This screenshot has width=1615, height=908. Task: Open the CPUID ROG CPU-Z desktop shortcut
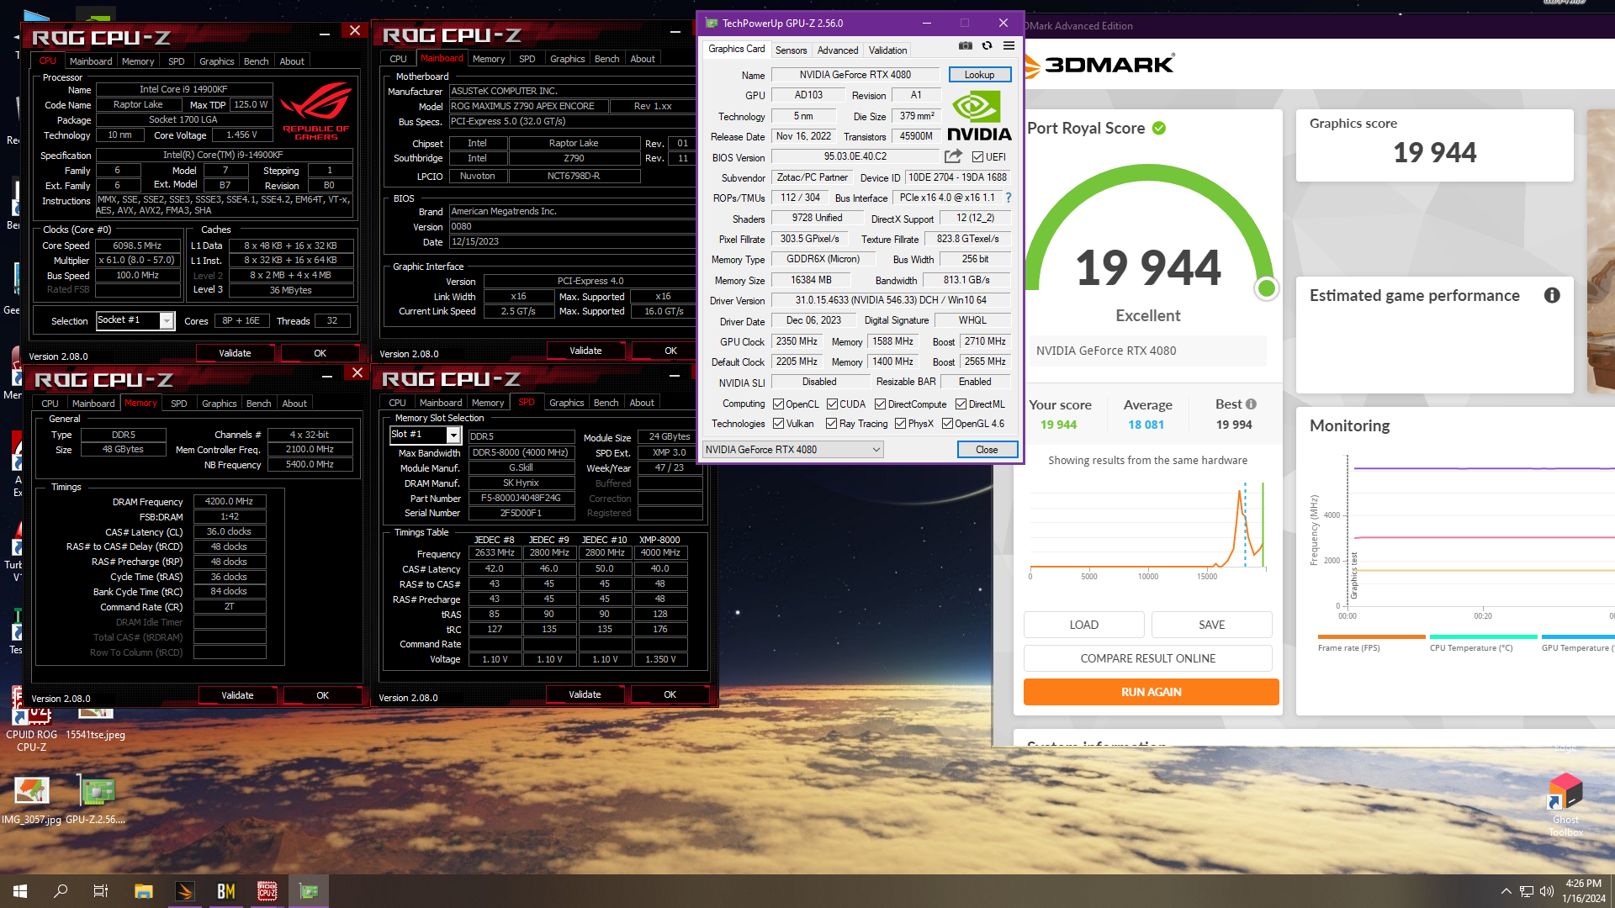click(x=32, y=722)
